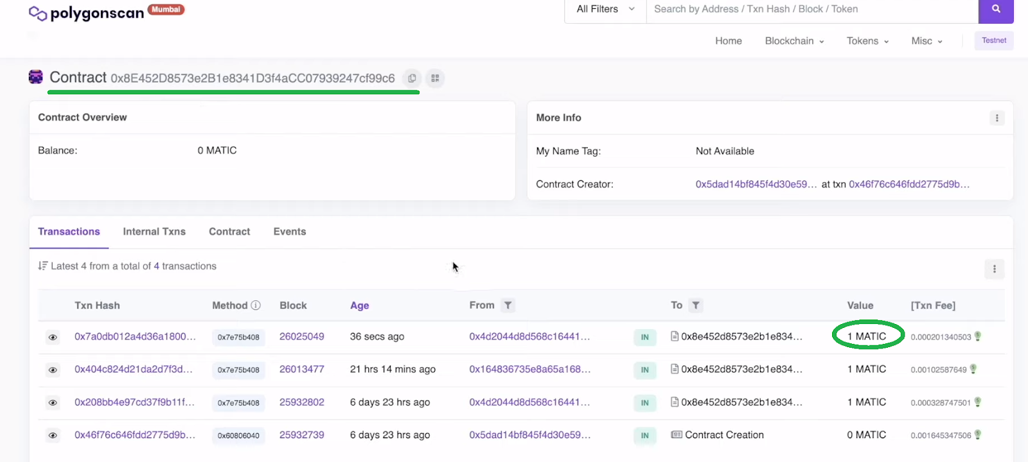Filter transactions by From address
This screenshot has width=1028, height=462.
pyautogui.click(x=508, y=305)
